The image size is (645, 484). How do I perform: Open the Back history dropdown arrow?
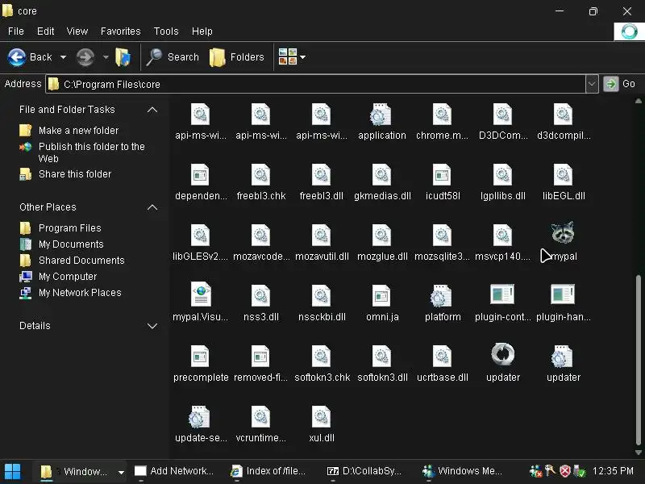pos(64,57)
